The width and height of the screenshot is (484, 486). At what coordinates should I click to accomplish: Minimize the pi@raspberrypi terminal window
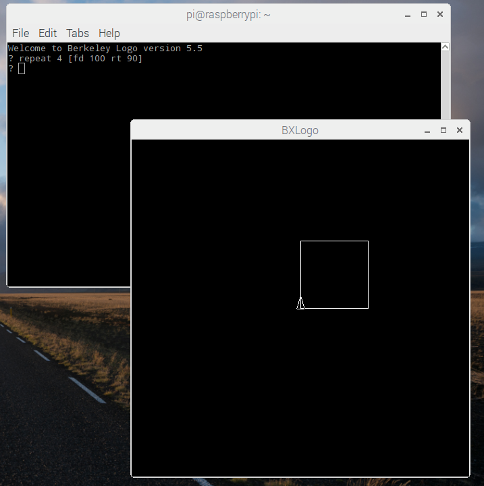(408, 14)
